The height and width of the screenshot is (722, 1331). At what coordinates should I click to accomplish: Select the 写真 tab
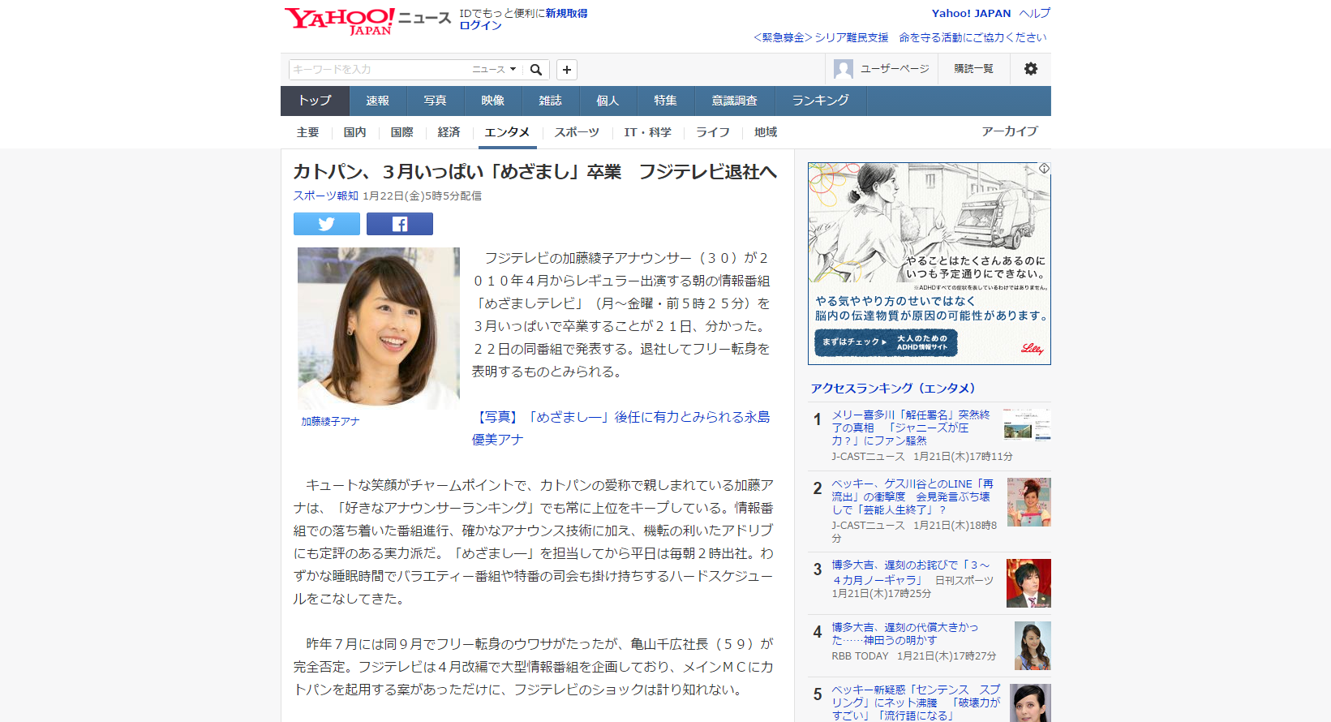pos(435,101)
